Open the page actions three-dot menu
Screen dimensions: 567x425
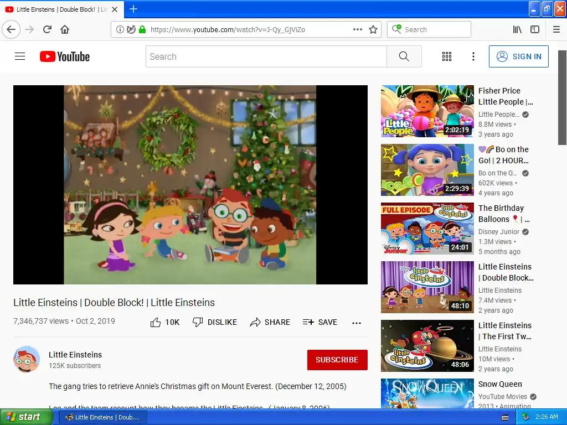(357, 29)
